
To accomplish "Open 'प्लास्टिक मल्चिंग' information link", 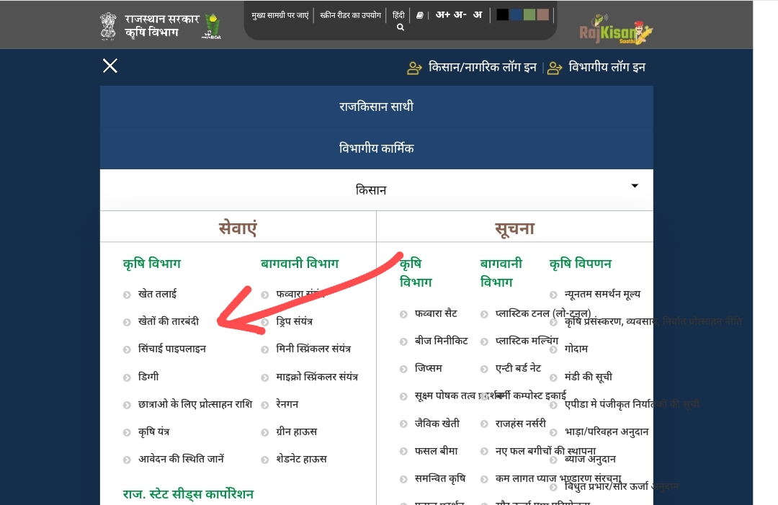I will point(527,341).
